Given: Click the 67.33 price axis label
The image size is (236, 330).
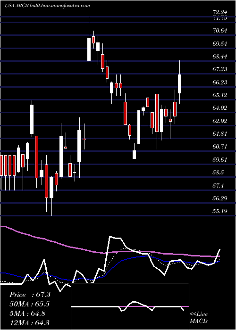Looking at the screenshot, I should tap(220, 69).
